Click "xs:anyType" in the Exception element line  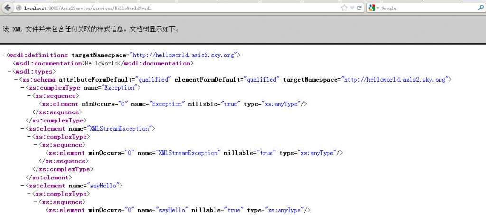(x=281, y=104)
